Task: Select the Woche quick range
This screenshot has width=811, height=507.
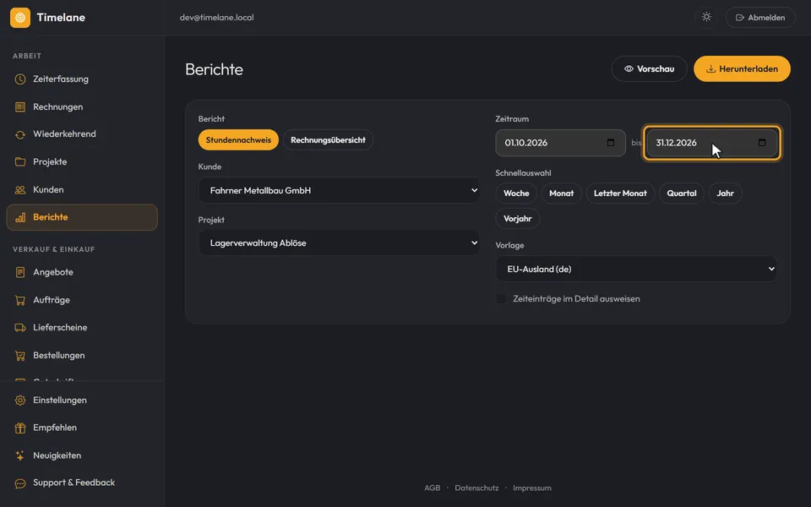Action: pyautogui.click(x=516, y=194)
